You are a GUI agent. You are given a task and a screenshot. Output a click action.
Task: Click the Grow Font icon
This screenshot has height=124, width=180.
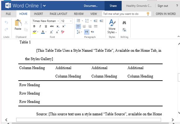(x=51, y=32)
